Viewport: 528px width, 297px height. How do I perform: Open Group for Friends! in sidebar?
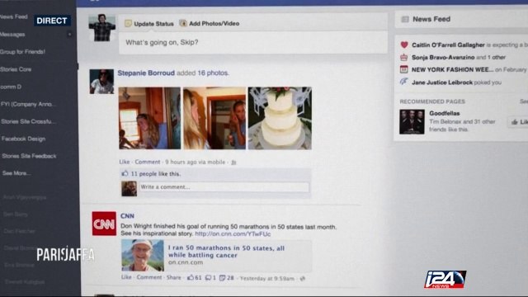pyautogui.click(x=22, y=51)
